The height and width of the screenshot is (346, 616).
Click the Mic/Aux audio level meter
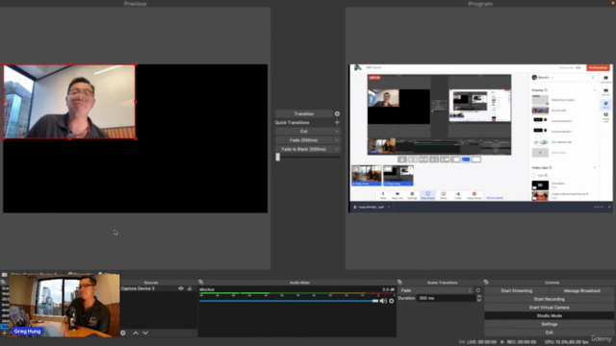tap(296, 294)
